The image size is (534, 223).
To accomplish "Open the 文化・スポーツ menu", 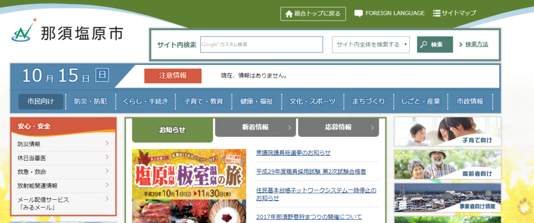I will click(313, 102).
